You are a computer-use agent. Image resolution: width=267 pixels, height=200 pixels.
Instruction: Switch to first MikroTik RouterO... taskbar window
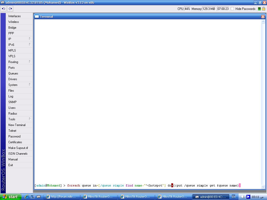[x=99, y=197]
